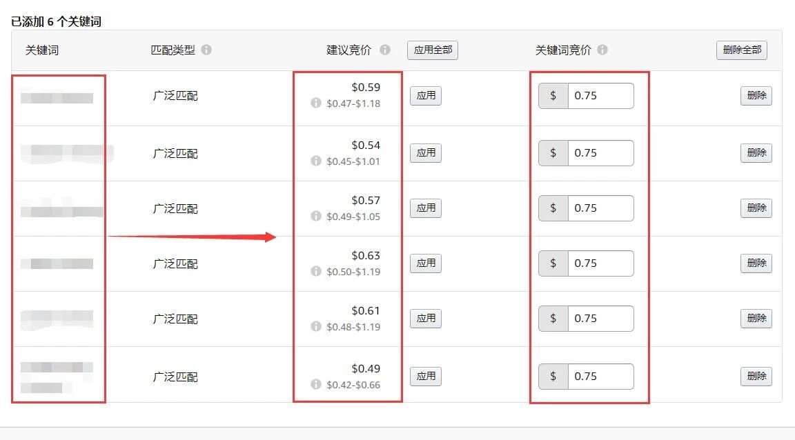Delete the last keyword row
Screen dimensions: 795x440
[x=756, y=377]
